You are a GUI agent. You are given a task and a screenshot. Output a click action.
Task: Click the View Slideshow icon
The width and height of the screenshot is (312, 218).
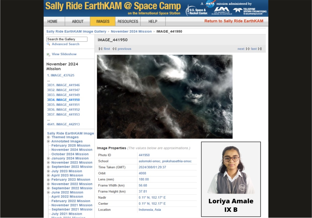pos(48,54)
